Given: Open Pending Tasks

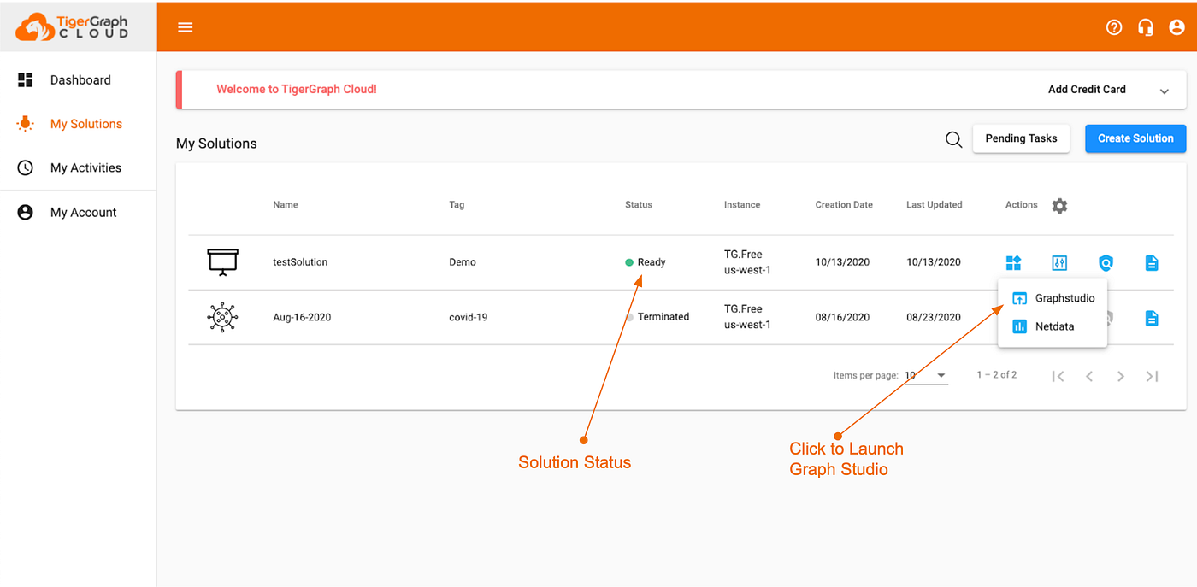Looking at the screenshot, I should tap(1021, 138).
